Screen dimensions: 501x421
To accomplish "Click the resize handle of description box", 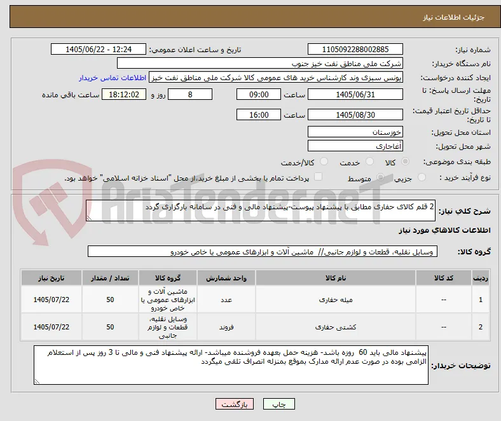I will [89, 218].
